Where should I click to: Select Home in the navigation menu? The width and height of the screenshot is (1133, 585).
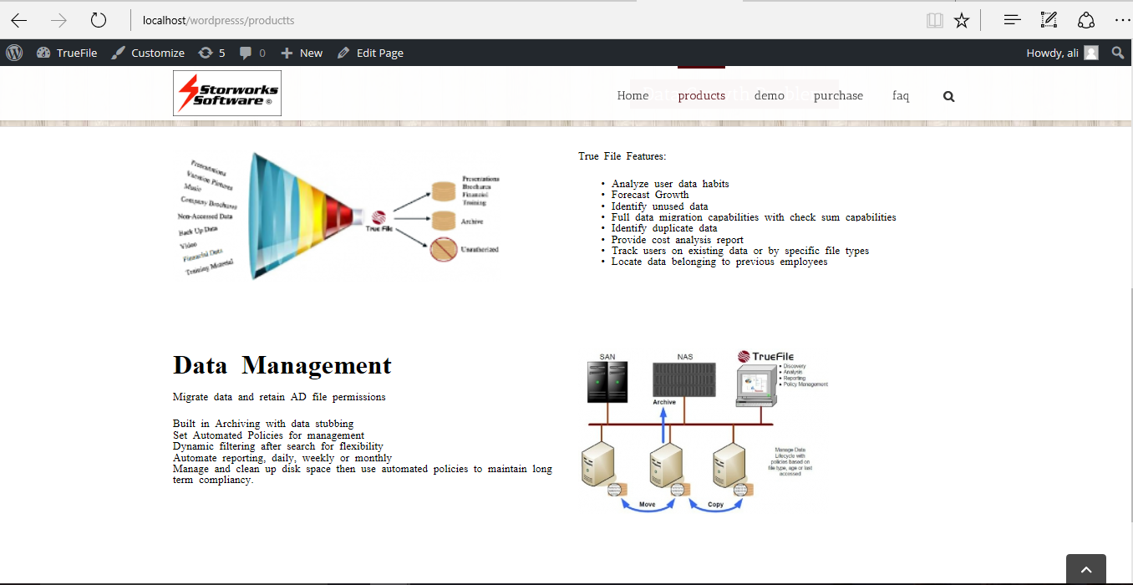[x=633, y=95]
